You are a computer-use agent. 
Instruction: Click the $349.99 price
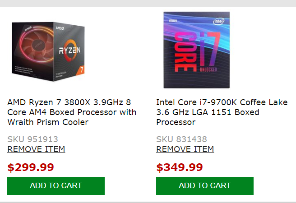pyautogui.click(x=180, y=167)
